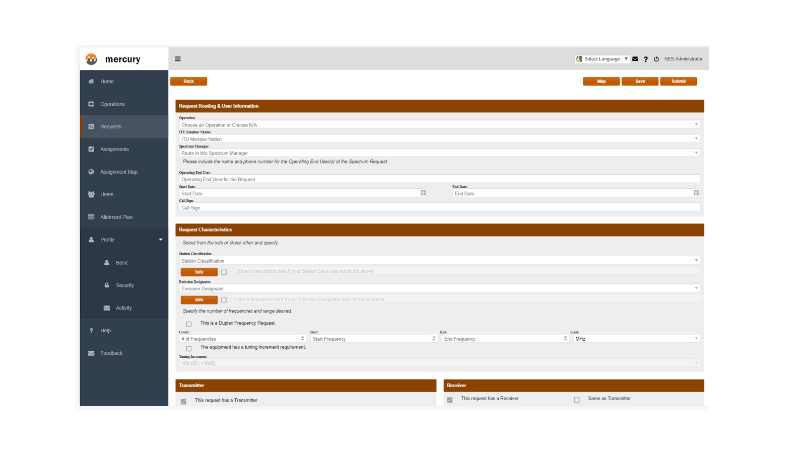The height and width of the screenshot is (453, 806).
Task: Click NES Administrator user name
Action: (x=683, y=59)
